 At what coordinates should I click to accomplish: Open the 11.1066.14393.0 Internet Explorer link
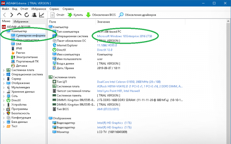(107, 45)
